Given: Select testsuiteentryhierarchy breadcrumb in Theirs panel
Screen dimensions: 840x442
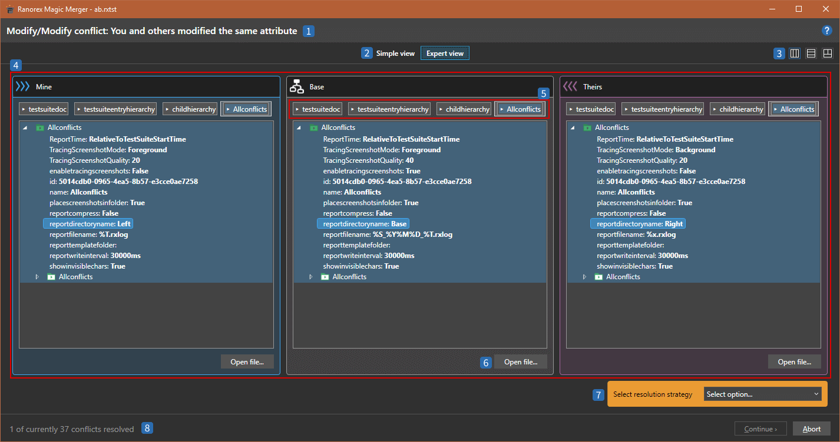Looking at the screenshot, I should (663, 109).
